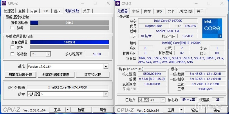229x114 pixels.
Task: Click the 多线程倍率 value 16.30
Action: pos(97,54)
